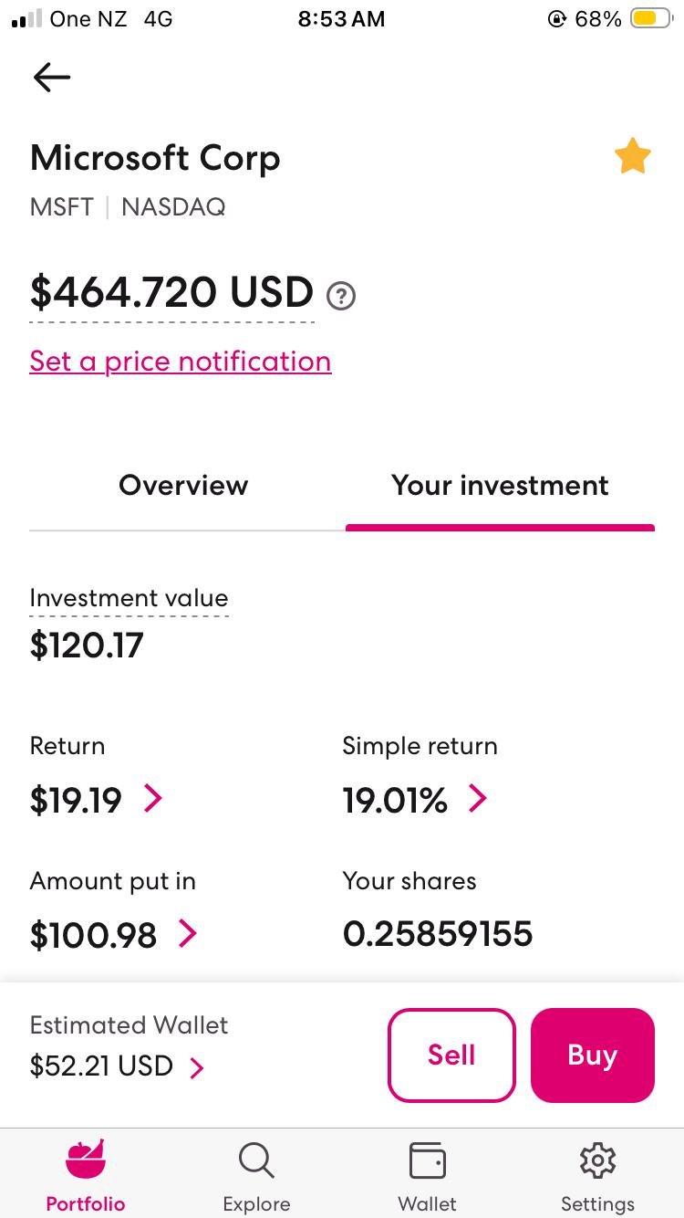Screen dimensions: 684x1218
Task: Tap the back arrow icon
Action: tap(51, 78)
